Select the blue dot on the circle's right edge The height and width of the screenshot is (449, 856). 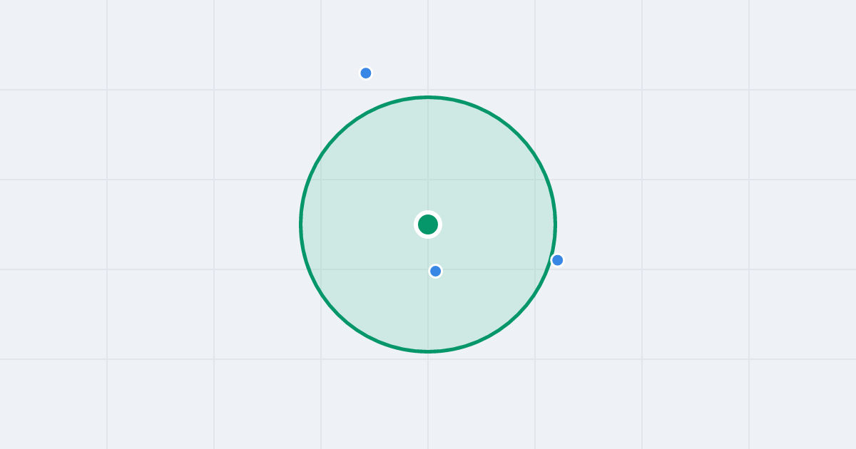(x=558, y=260)
